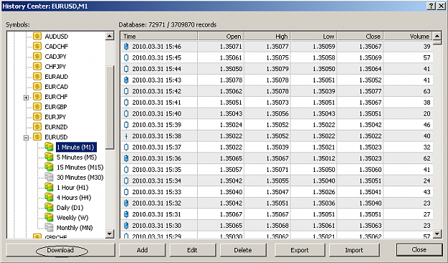Click the 1 Hour (H1) database icon
Viewport: 448px width, 263px height.
(49, 187)
